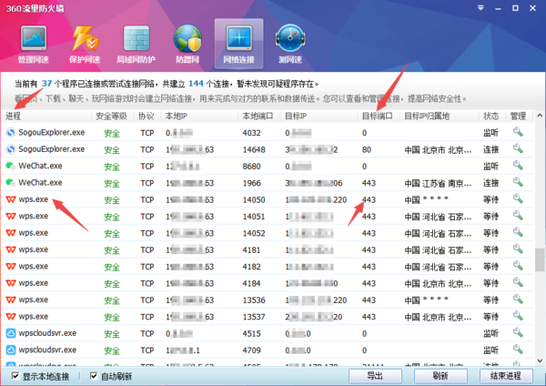Screen dimensions: 546x386
Task: Open the 管理网速 tool
Action: [34, 45]
